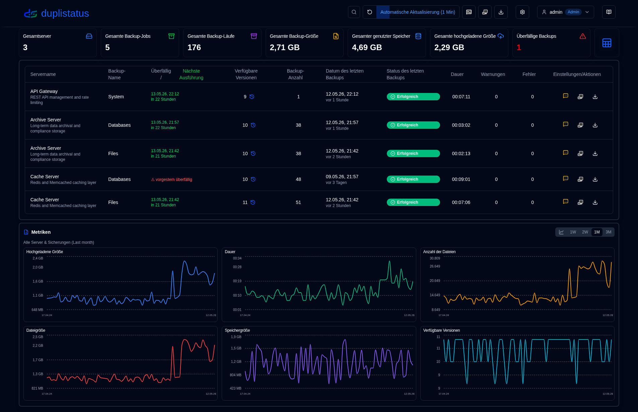This screenshot has width=638, height=412.
Task: Click the refresh now icon
Action: coord(370,12)
